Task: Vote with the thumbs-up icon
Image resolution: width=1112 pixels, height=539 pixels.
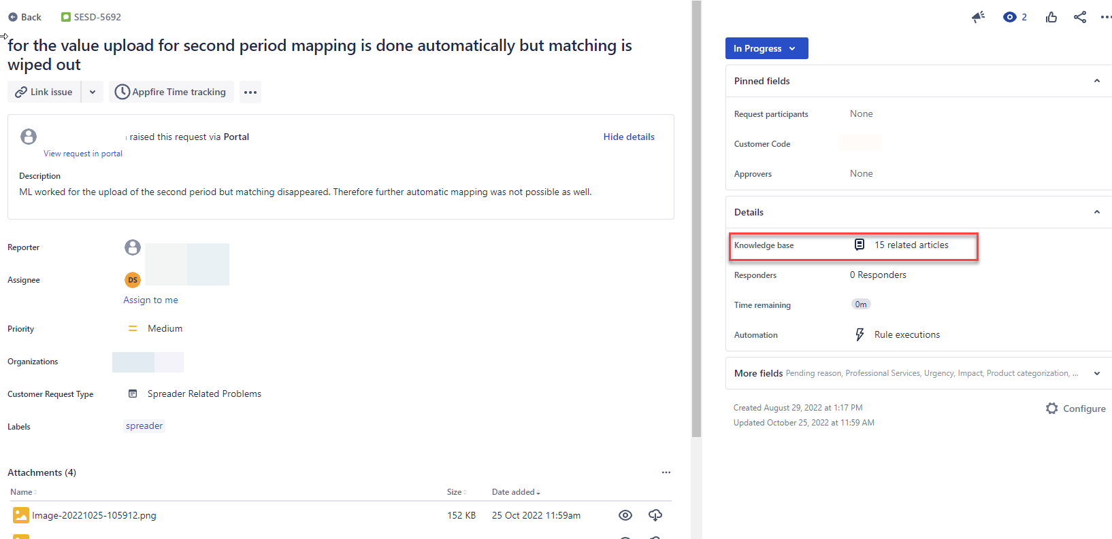Action: coord(1051,17)
